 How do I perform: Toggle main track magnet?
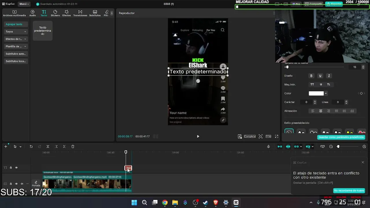pyautogui.click(x=280, y=146)
